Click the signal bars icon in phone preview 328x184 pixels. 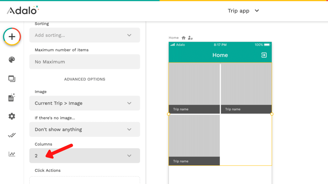tap(172, 45)
